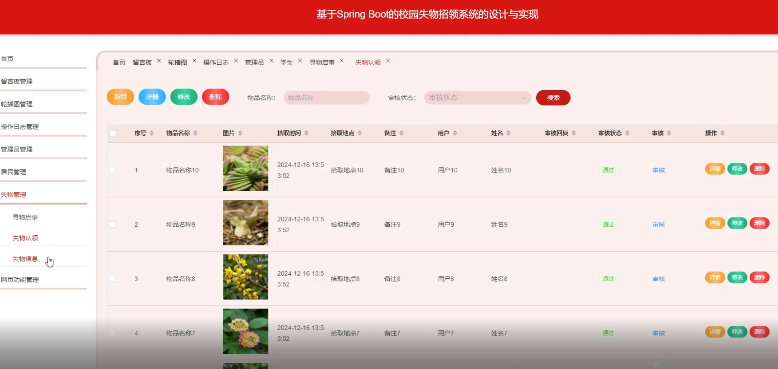
Task: Click the 物品名称 search input field
Action: 326,98
